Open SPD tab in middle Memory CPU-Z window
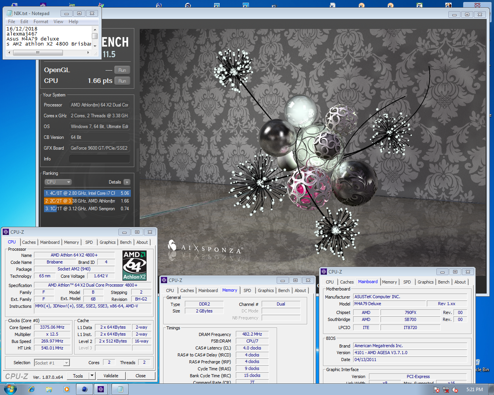The height and width of the screenshot is (395, 494). click(247, 290)
